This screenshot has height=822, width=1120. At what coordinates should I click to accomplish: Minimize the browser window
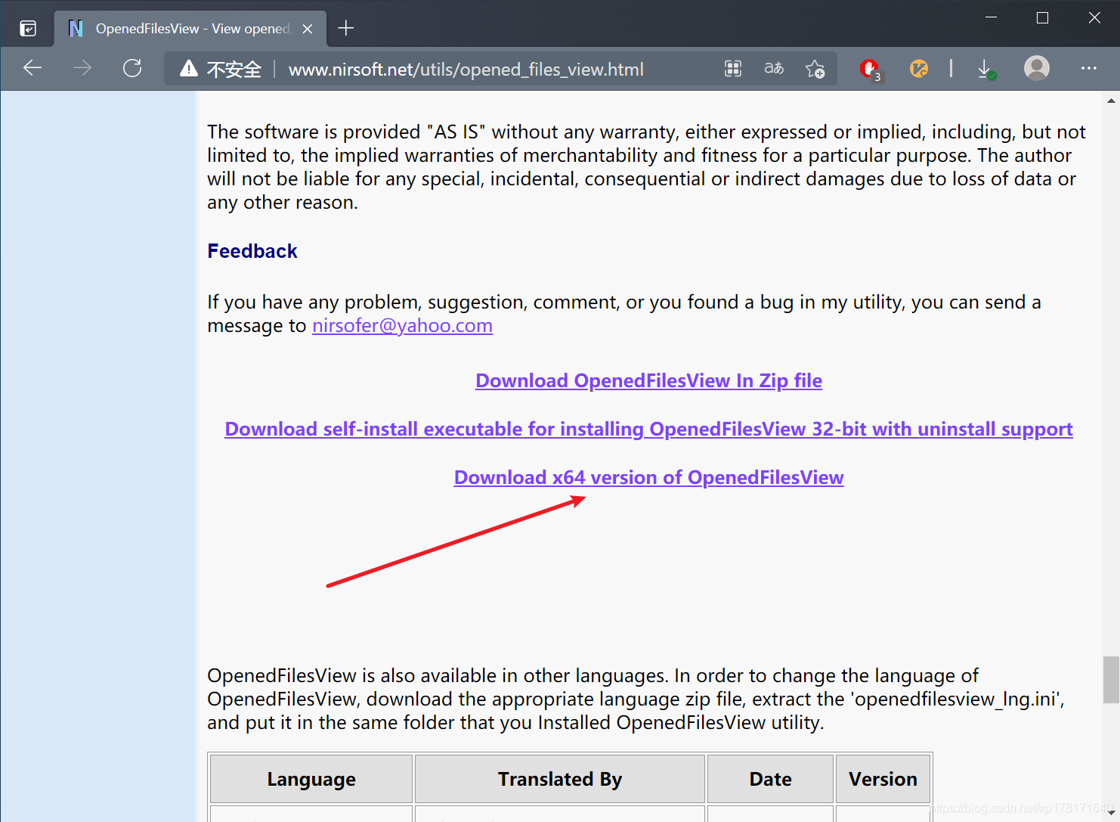click(x=992, y=17)
